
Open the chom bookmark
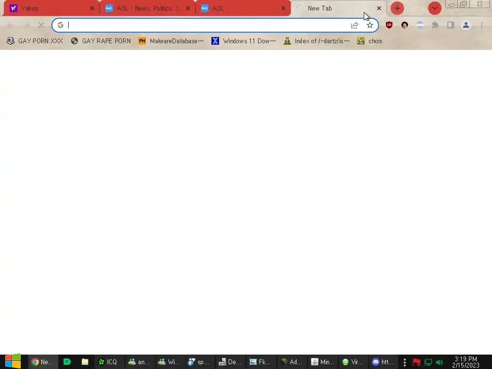click(x=369, y=41)
